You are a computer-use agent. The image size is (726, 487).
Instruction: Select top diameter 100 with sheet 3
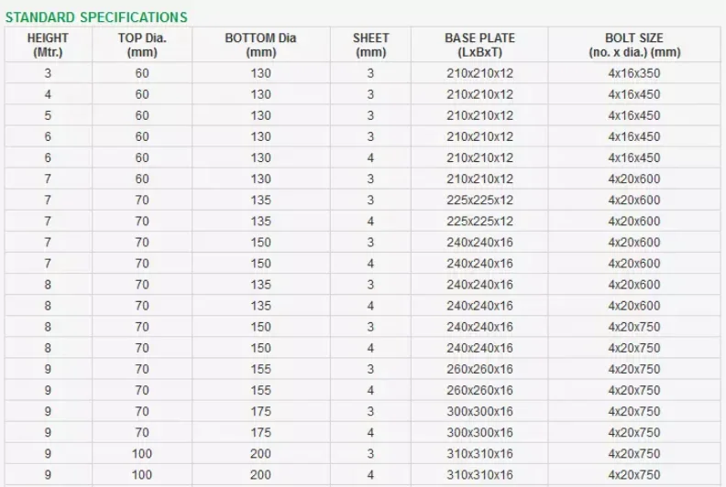(x=142, y=453)
